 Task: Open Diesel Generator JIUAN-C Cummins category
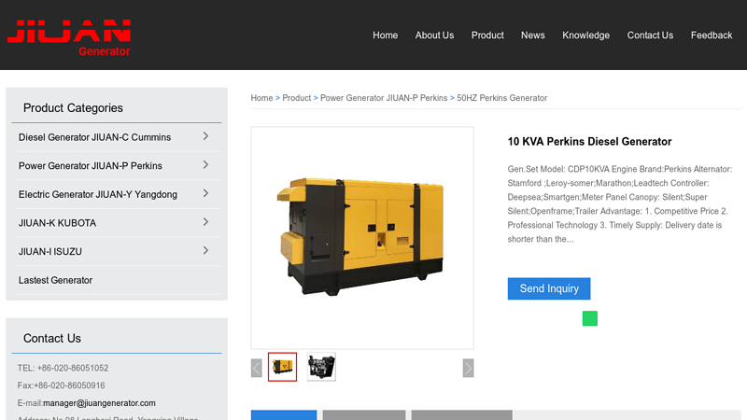pos(94,137)
